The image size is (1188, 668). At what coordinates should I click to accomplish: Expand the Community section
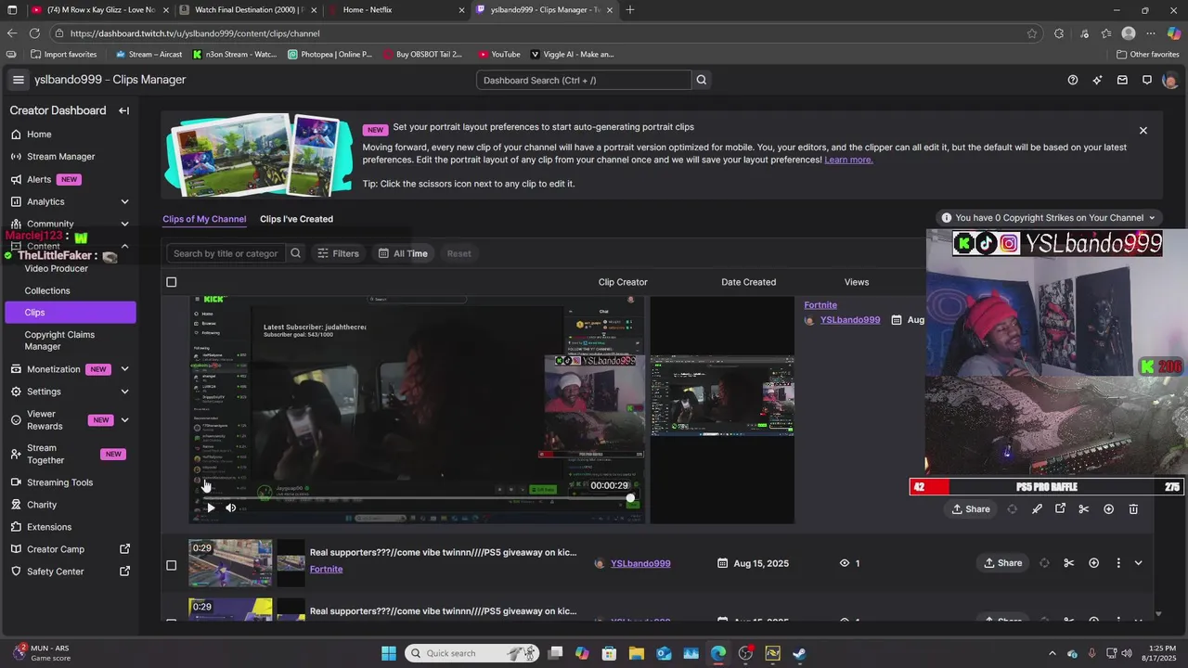point(124,224)
